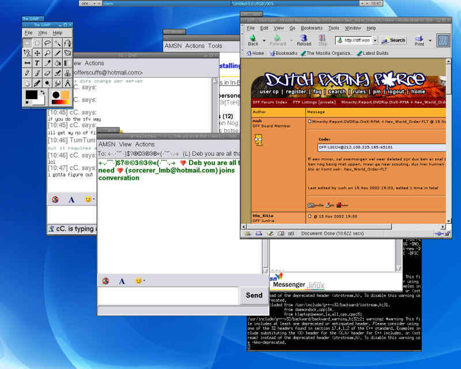Screen dimensions: 461x369
Task: Reset GIMP colors to default black and white
Action: [27, 103]
